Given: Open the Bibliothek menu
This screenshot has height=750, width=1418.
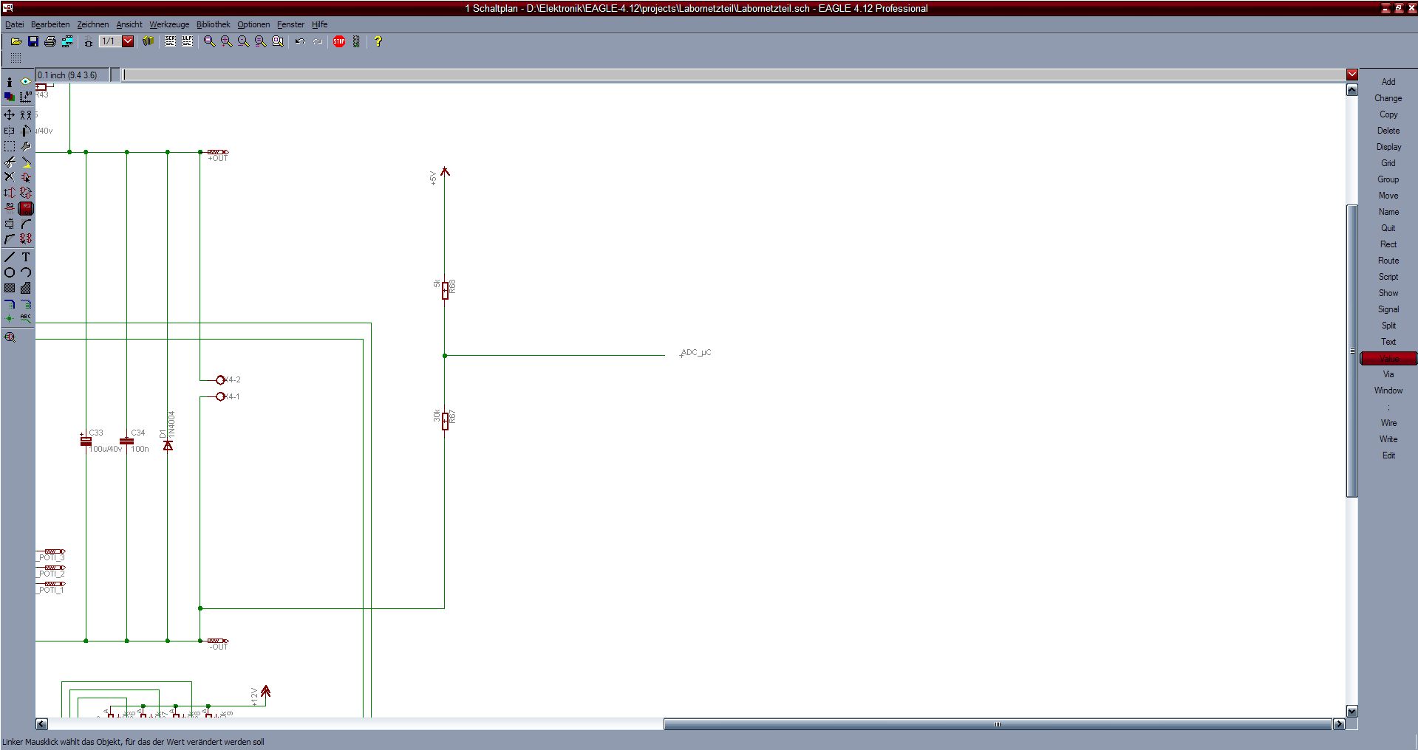Looking at the screenshot, I should pos(214,24).
